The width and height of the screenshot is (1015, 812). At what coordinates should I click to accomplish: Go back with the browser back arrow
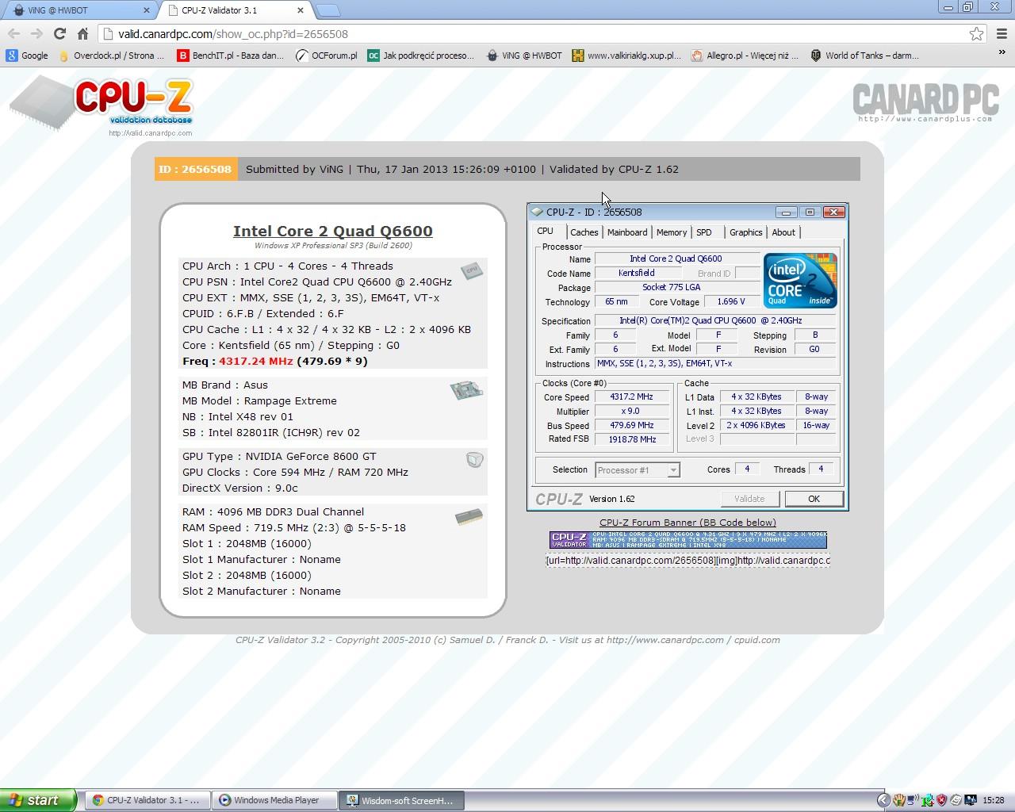13,33
